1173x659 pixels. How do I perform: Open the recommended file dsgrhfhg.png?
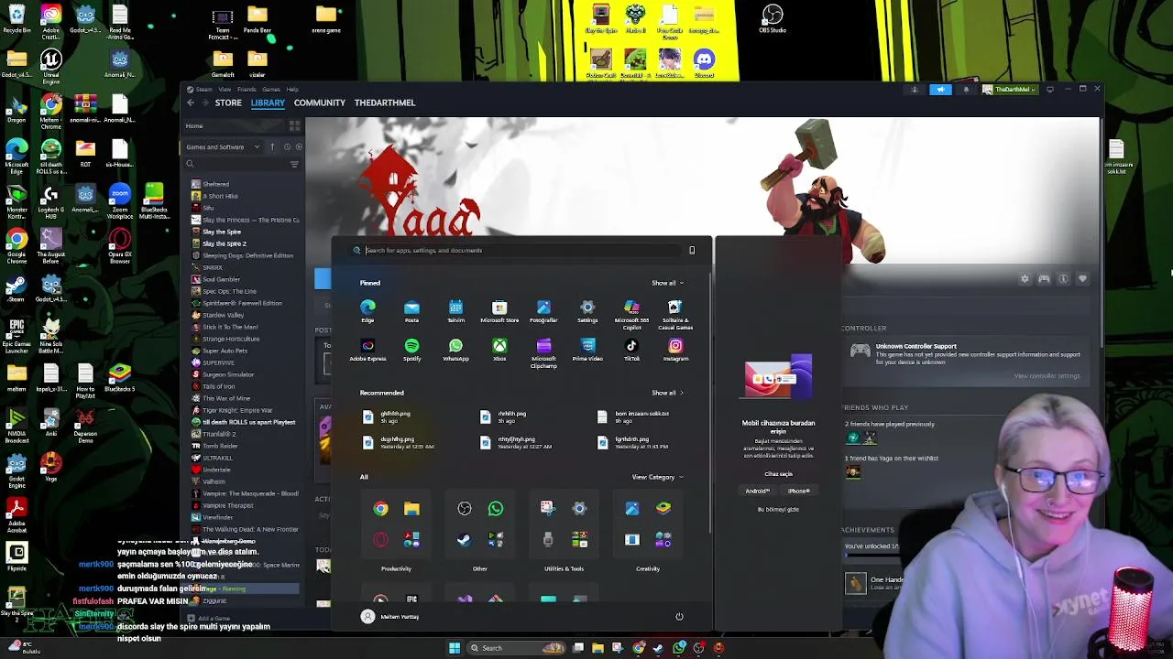tap(399, 442)
